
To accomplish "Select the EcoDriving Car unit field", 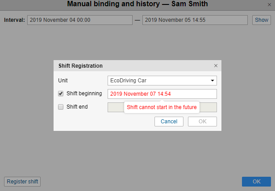I will 158,81.
